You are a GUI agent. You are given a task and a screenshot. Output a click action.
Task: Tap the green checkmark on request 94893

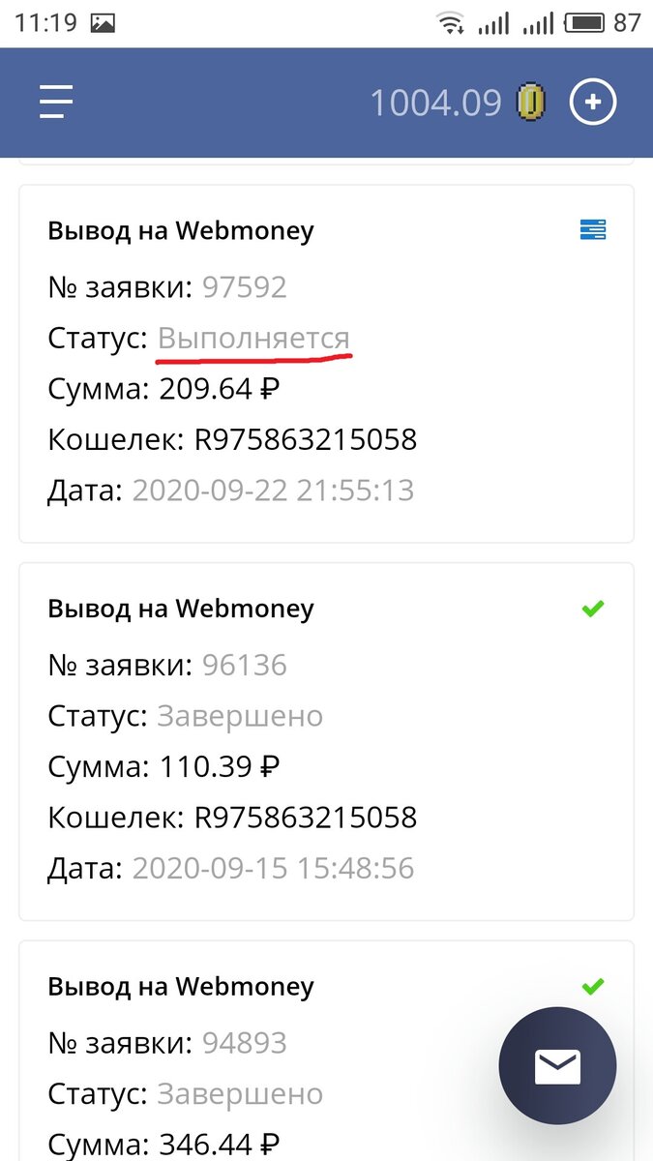click(x=592, y=986)
